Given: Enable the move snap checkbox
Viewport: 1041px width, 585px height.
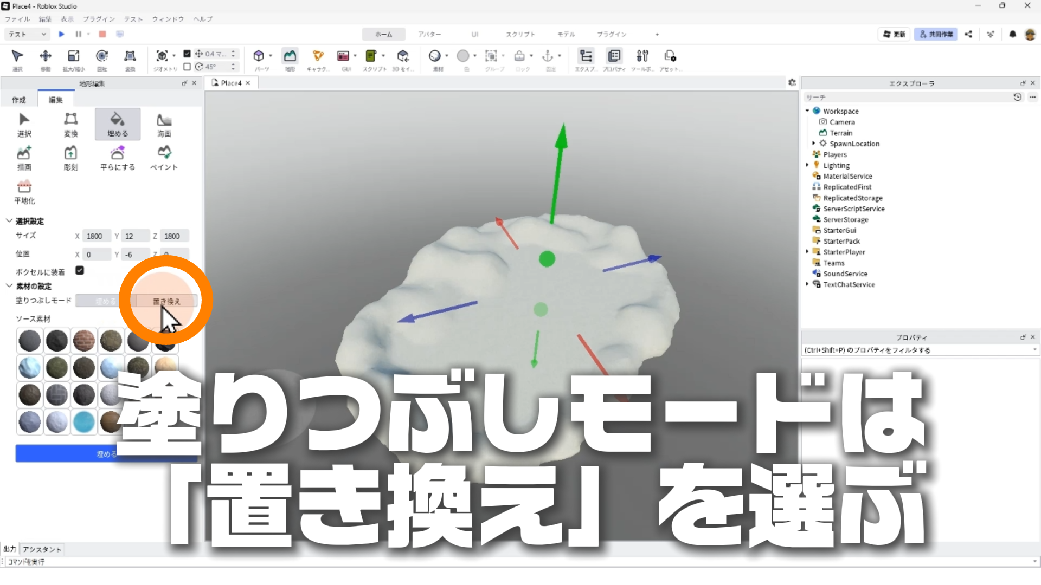Looking at the screenshot, I should (x=187, y=54).
